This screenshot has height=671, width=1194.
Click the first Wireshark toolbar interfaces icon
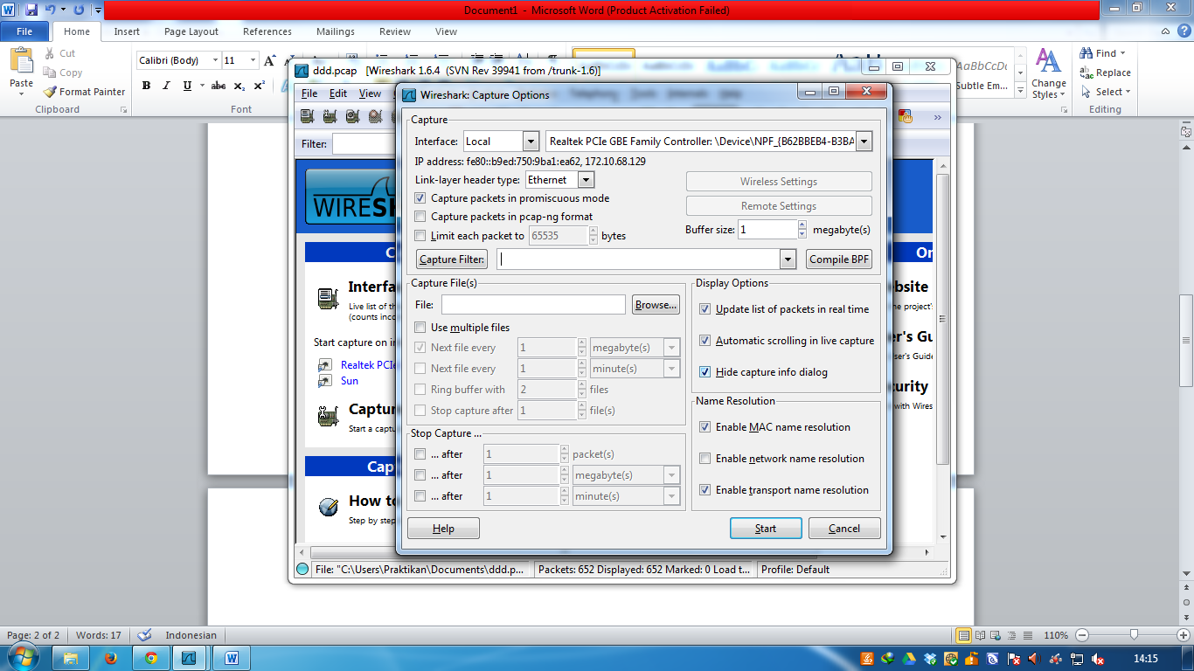click(307, 115)
